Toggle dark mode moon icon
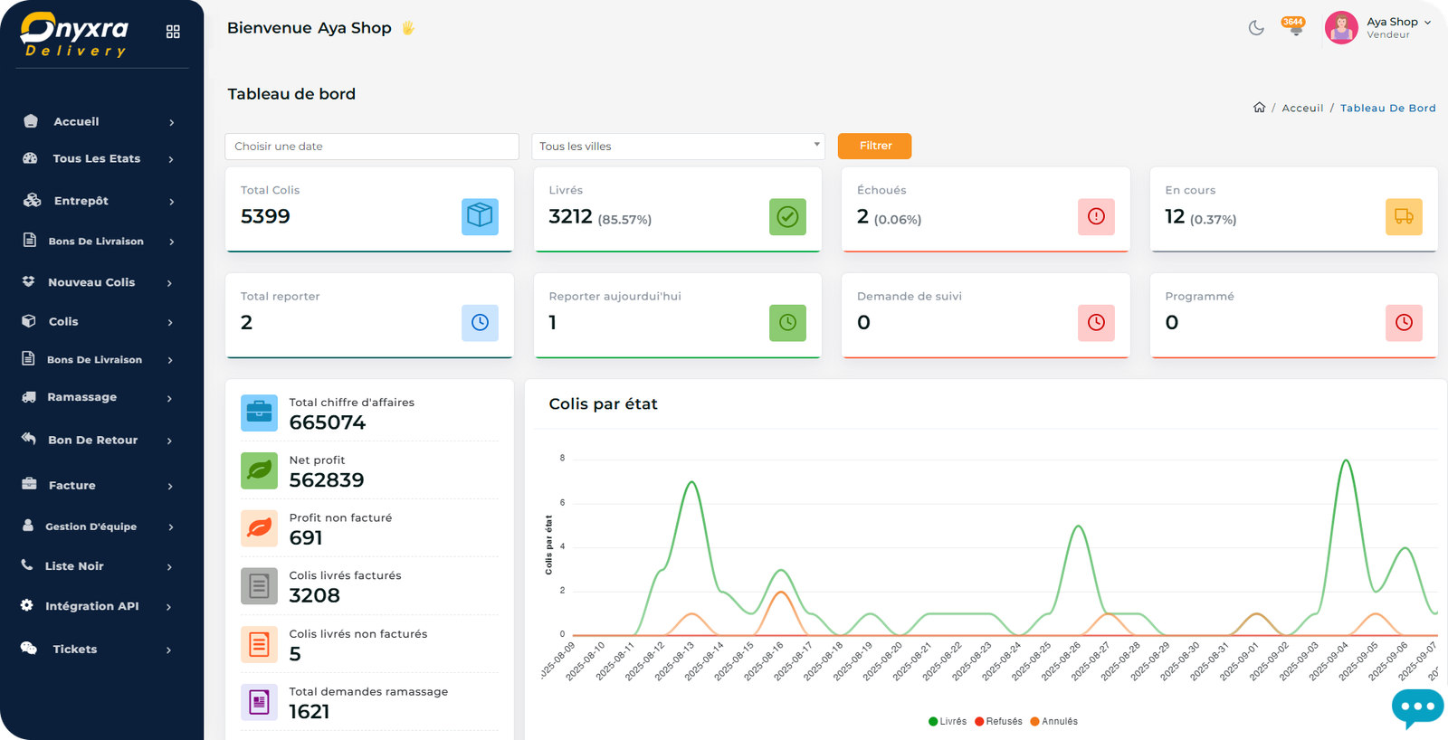 (1256, 28)
